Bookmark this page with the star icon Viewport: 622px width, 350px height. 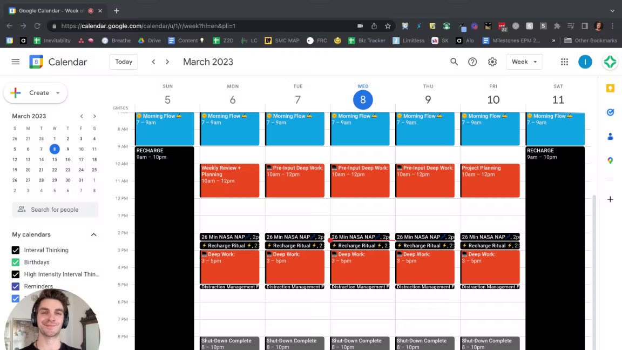[388, 26]
